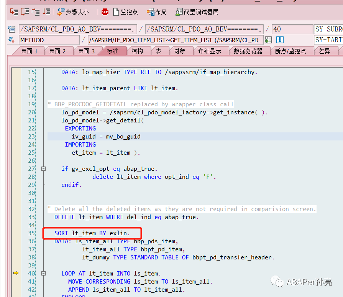Screen dimensions: 343x297
Task: Open the 表 tab
Action: 158,51
